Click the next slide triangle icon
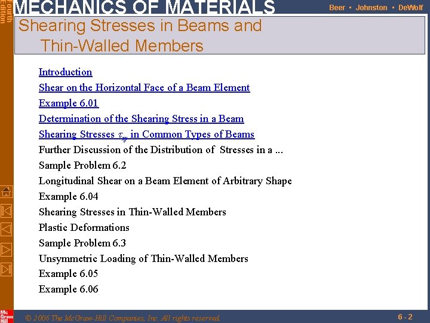The image size is (430, 323). tap(6, 249)
